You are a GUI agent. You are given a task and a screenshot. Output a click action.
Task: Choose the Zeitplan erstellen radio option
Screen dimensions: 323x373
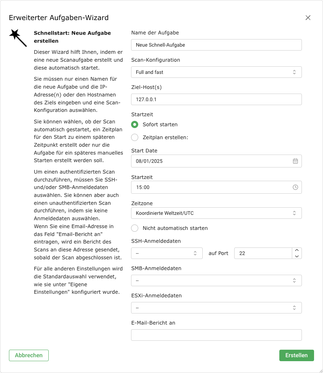[135, 137]
